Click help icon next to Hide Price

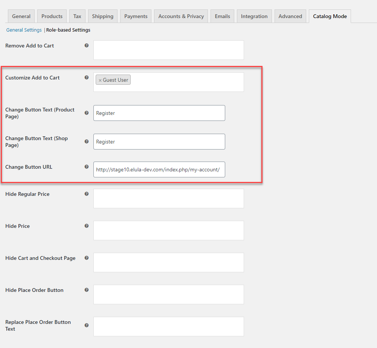tap(87, 226)
